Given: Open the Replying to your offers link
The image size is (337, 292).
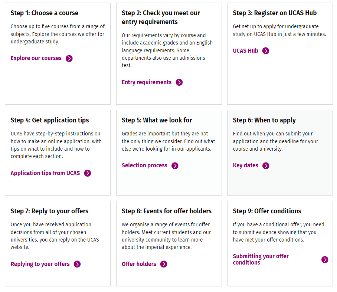Looking at the screenshot, I should coord(40,264).
